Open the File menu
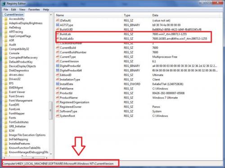 6,9
